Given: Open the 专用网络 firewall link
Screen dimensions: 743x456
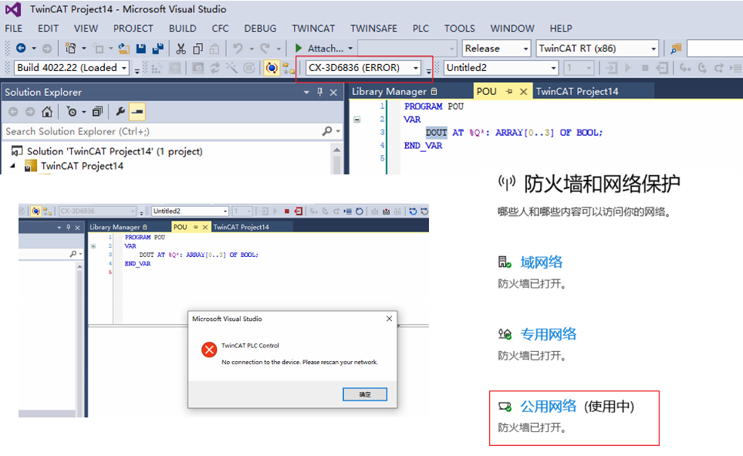Looking at the screenshot, I should pyautogui.click(x=549, y=334).
